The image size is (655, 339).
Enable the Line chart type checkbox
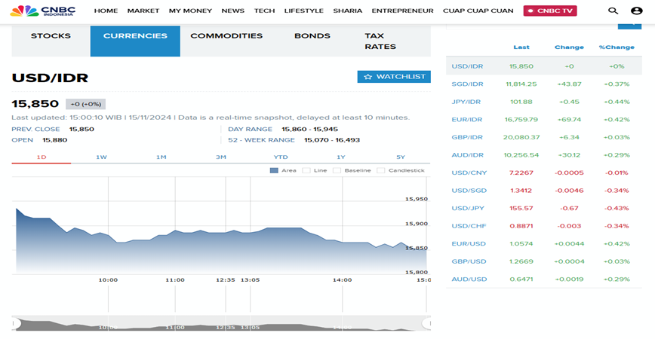click(306, 170)
